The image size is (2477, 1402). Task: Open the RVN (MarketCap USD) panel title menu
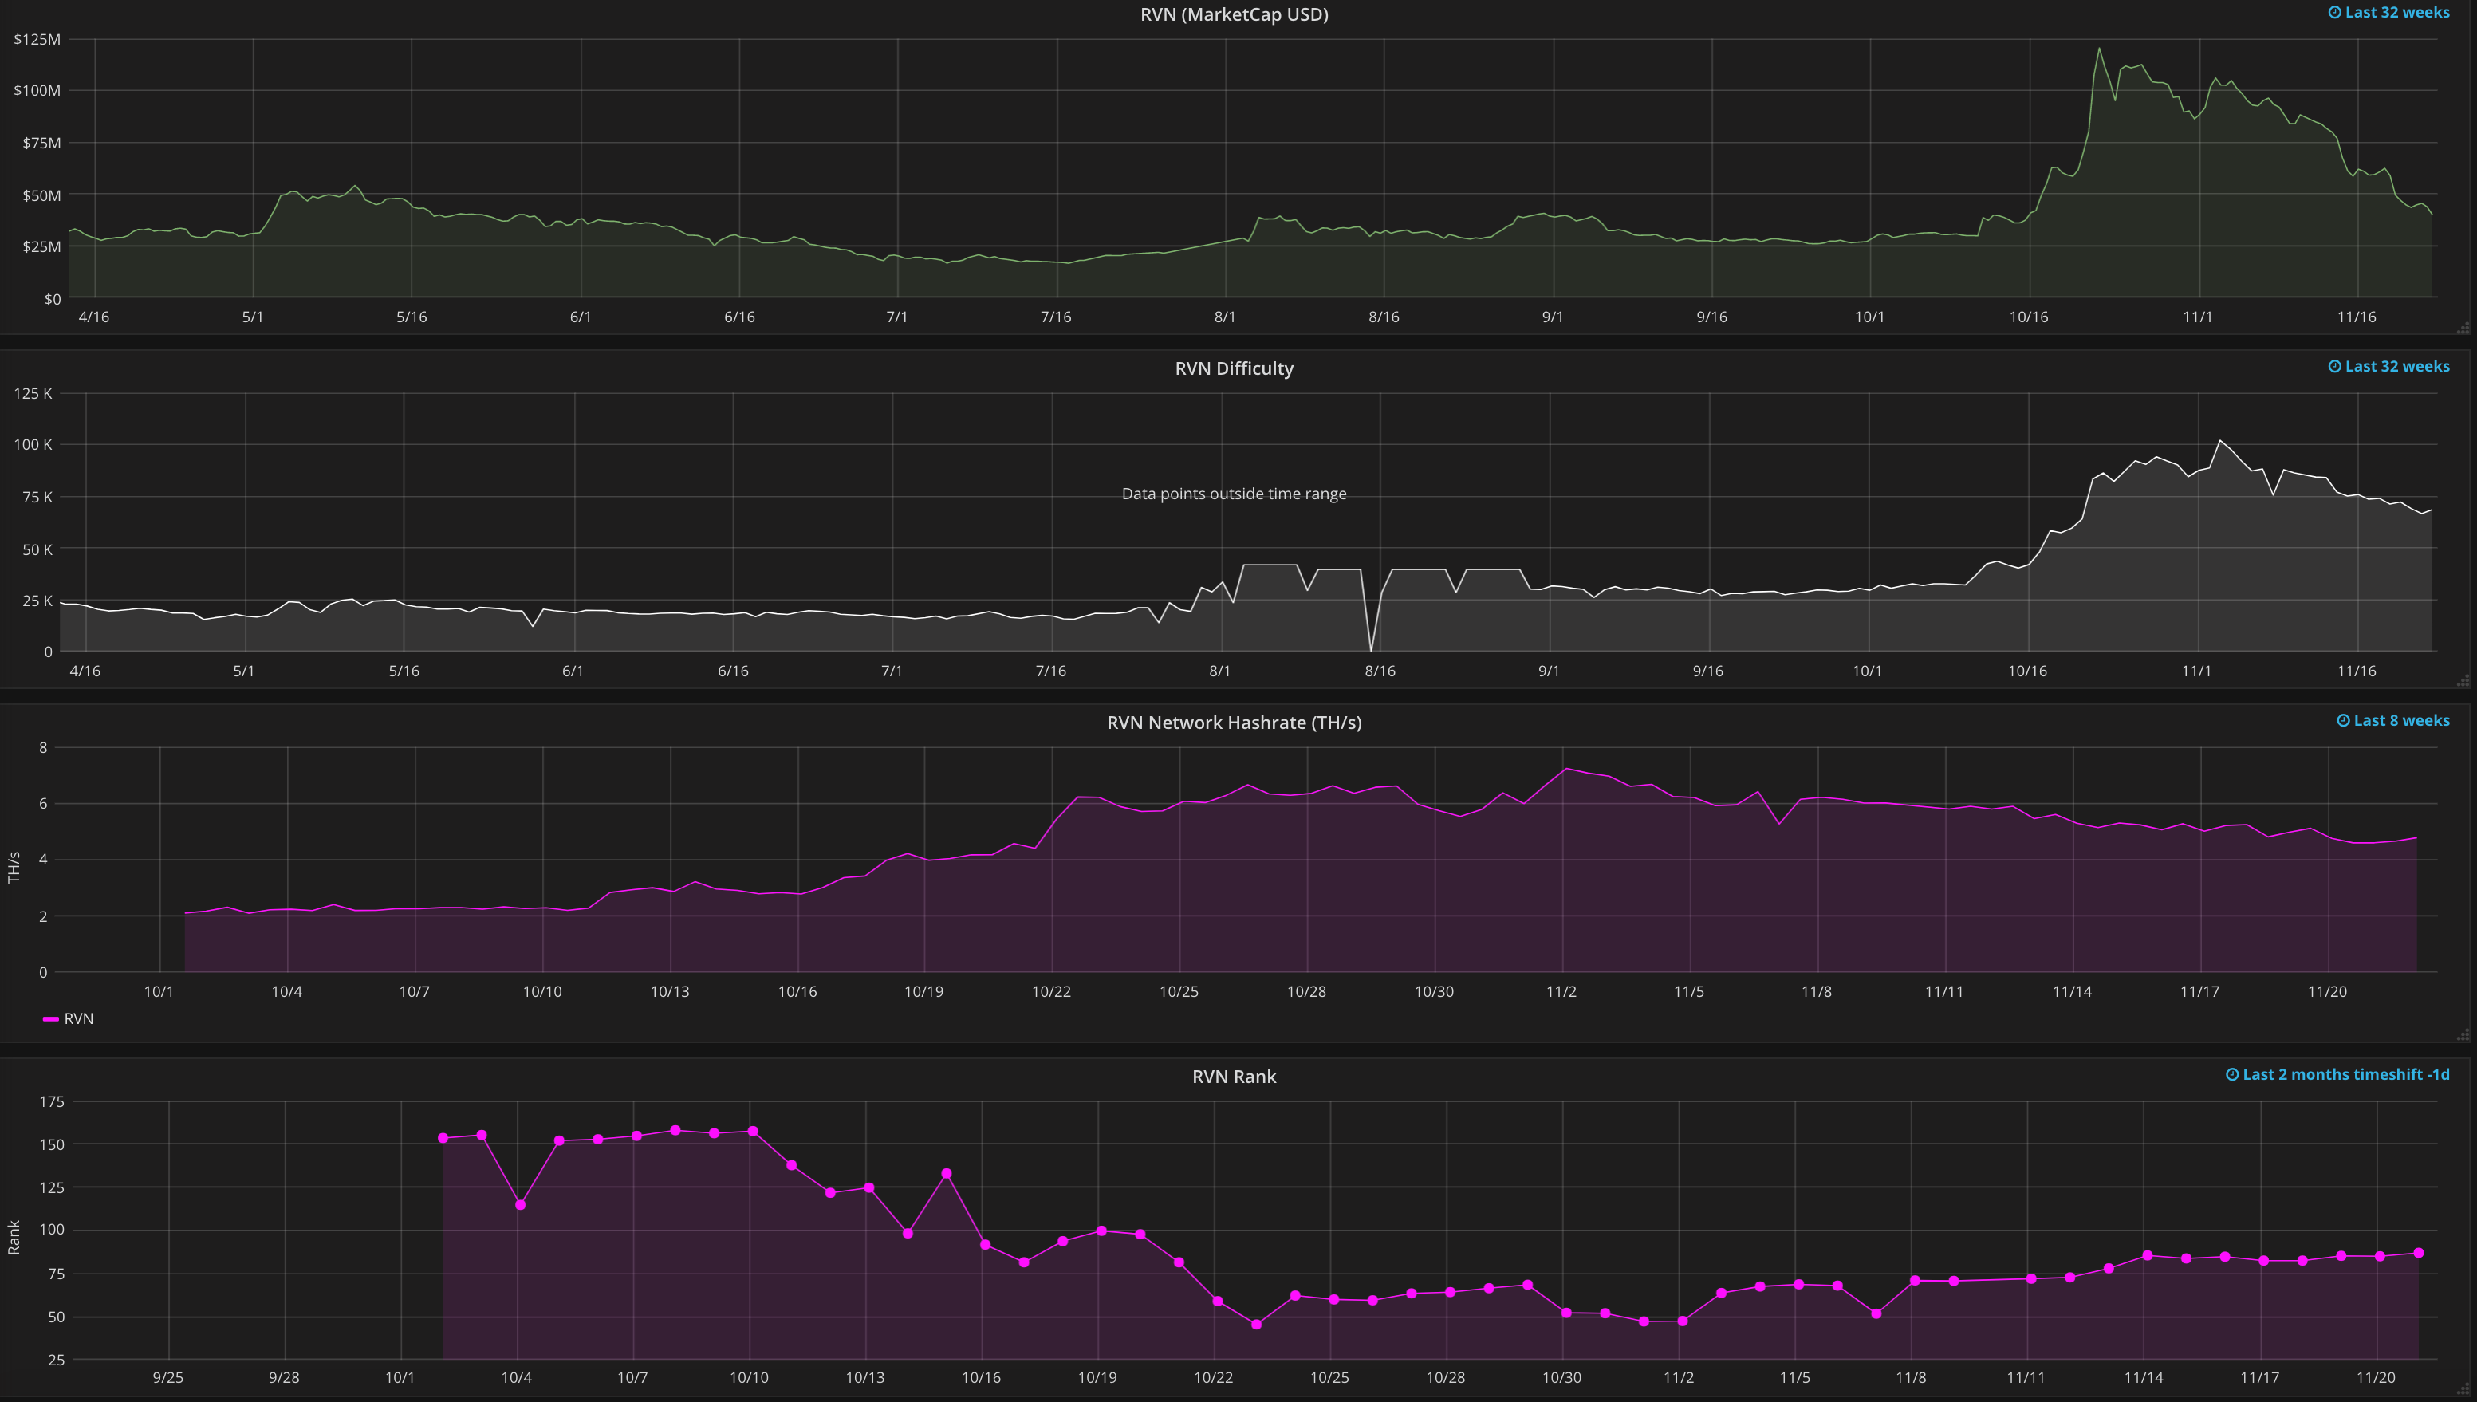(x=1233, y=14)
